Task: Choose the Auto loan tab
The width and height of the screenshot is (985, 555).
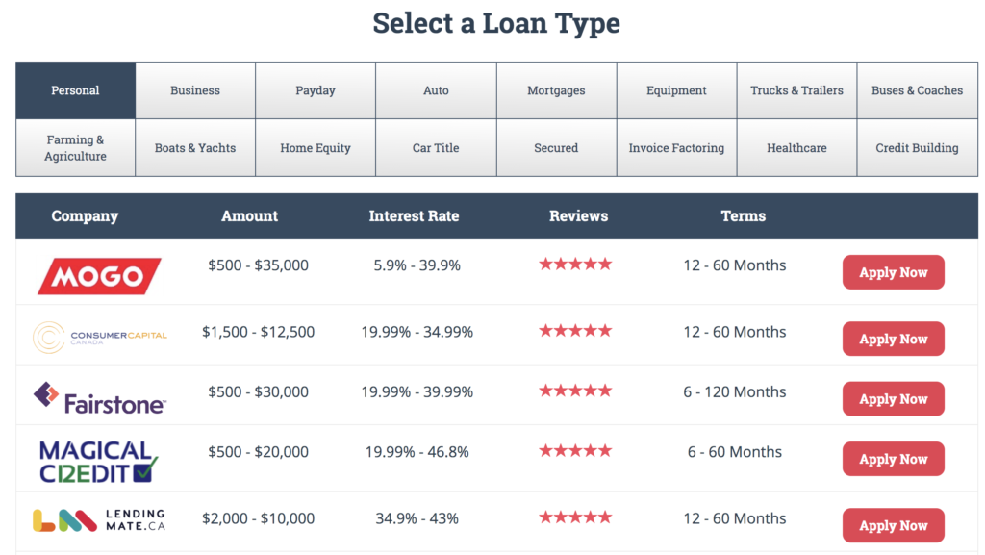Action: [x=436, y=90]
